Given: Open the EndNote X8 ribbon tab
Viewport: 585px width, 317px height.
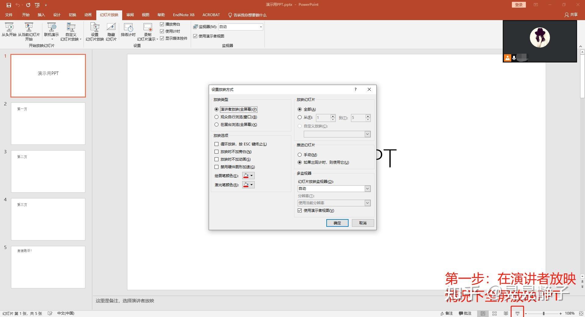Looking at the screenshot, I should 183,15.
